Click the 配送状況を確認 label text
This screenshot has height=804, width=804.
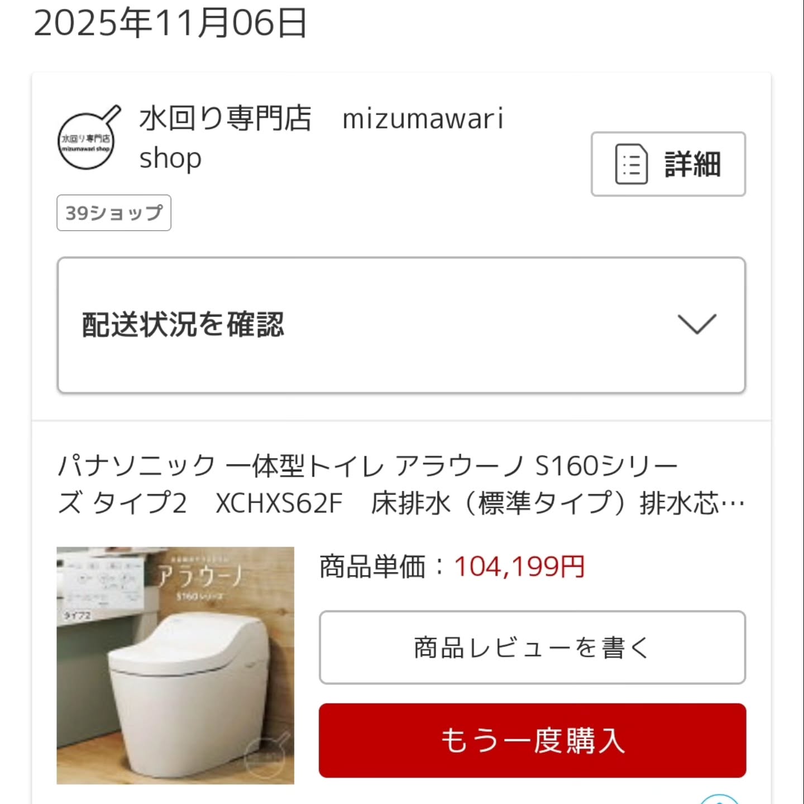point(183,324)
